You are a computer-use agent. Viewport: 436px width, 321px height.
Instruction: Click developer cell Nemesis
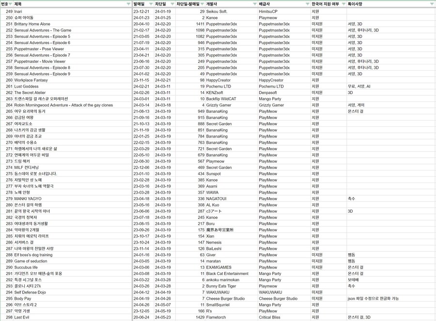click(232, 243)
